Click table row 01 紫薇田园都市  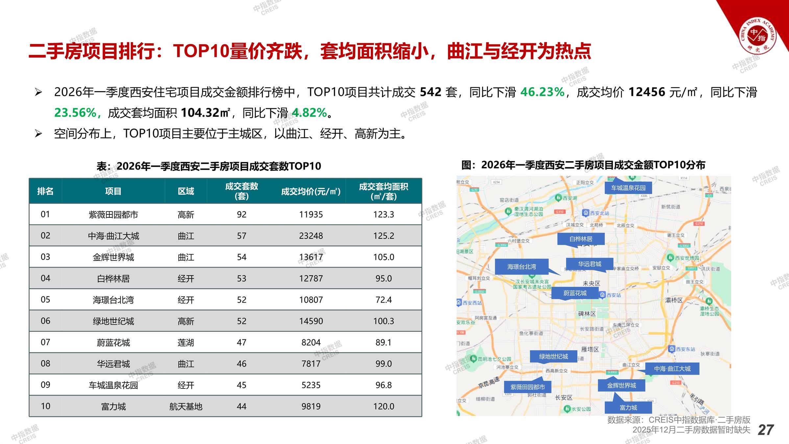click(x=113, y=214)
